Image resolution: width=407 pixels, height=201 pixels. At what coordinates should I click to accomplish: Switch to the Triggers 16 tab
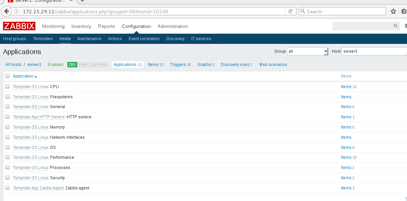(180, 65)
